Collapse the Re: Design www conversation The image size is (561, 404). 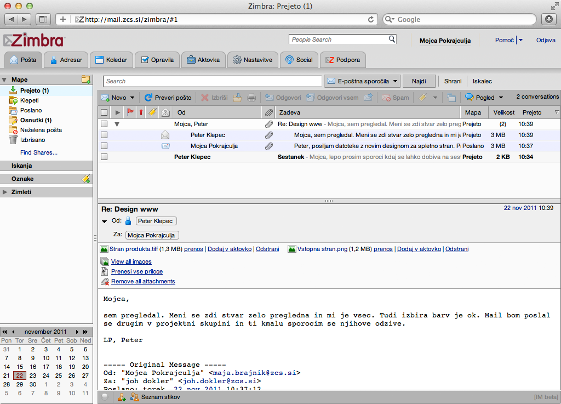point(117,124)
